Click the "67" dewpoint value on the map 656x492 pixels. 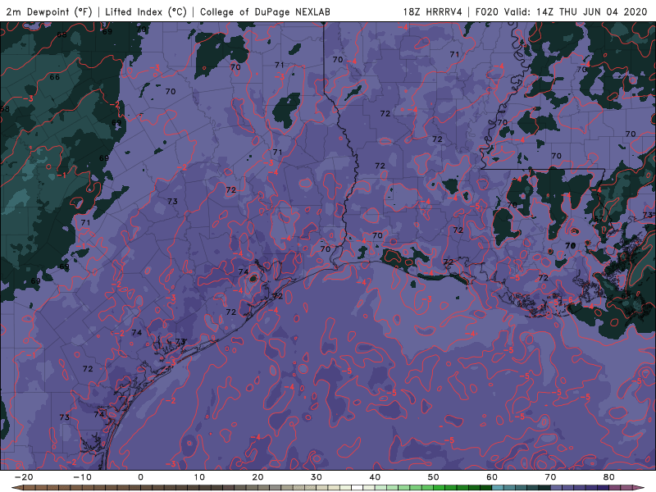(599, 219)
